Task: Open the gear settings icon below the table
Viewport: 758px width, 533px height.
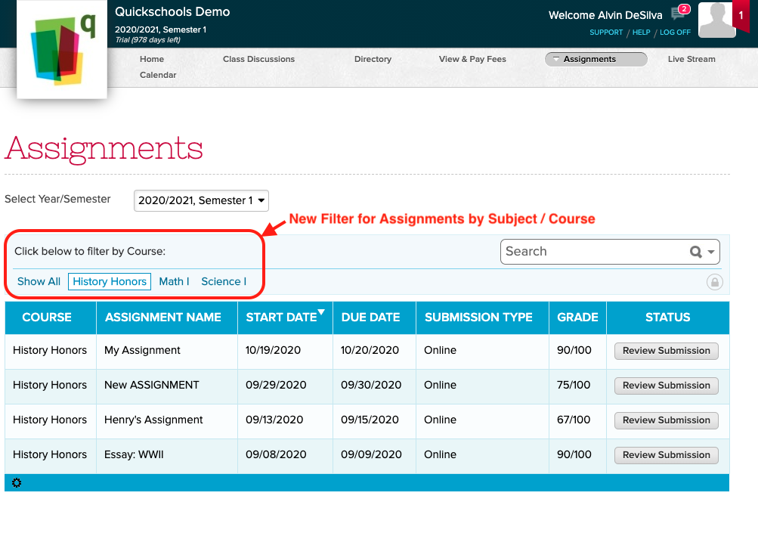Action: (x=17, y=482)
